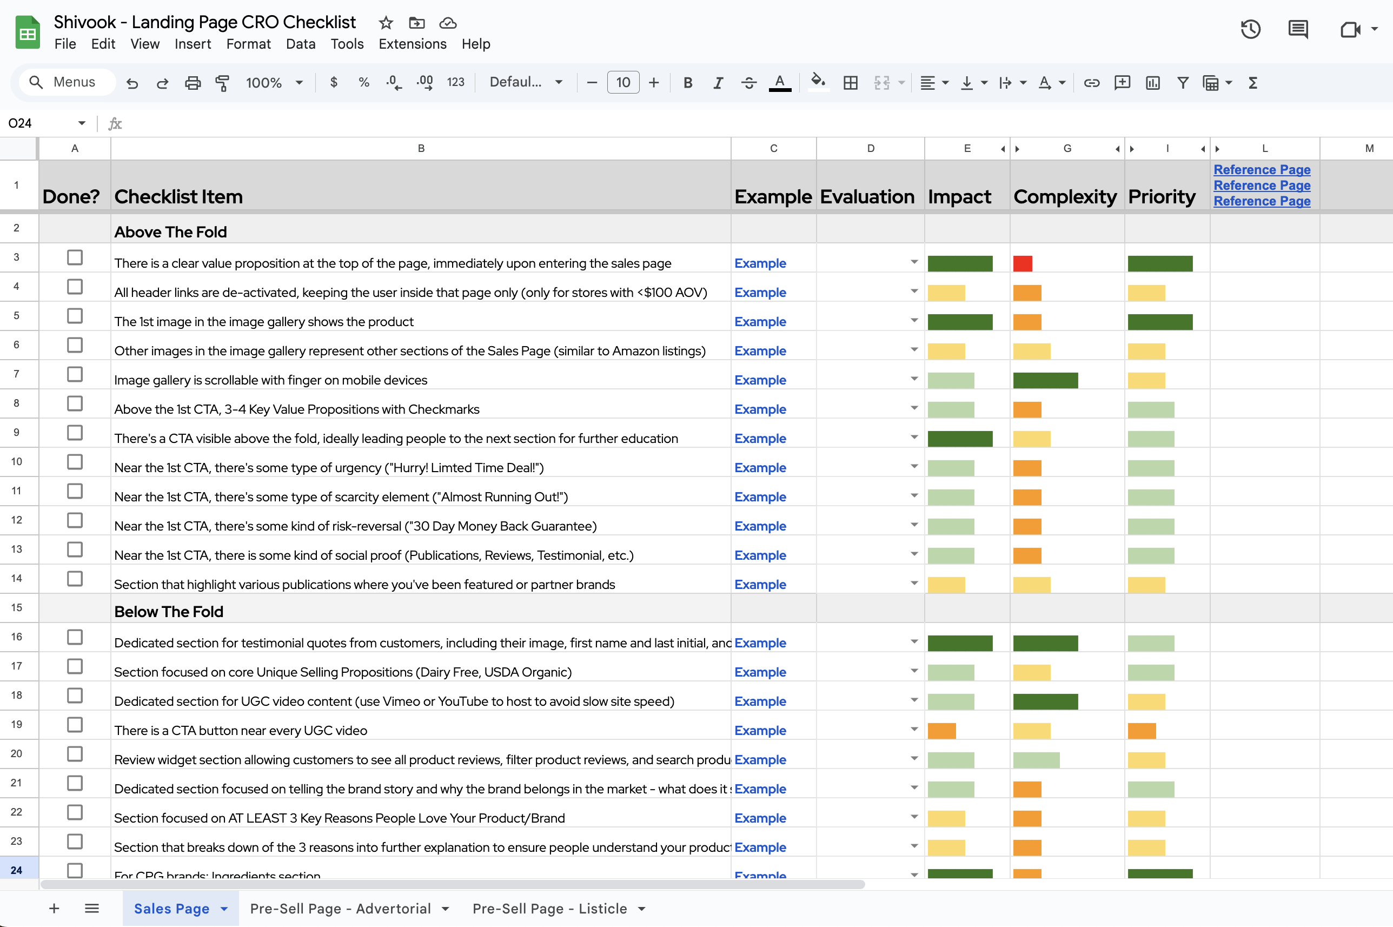Check the Done box in row 3

75,257
